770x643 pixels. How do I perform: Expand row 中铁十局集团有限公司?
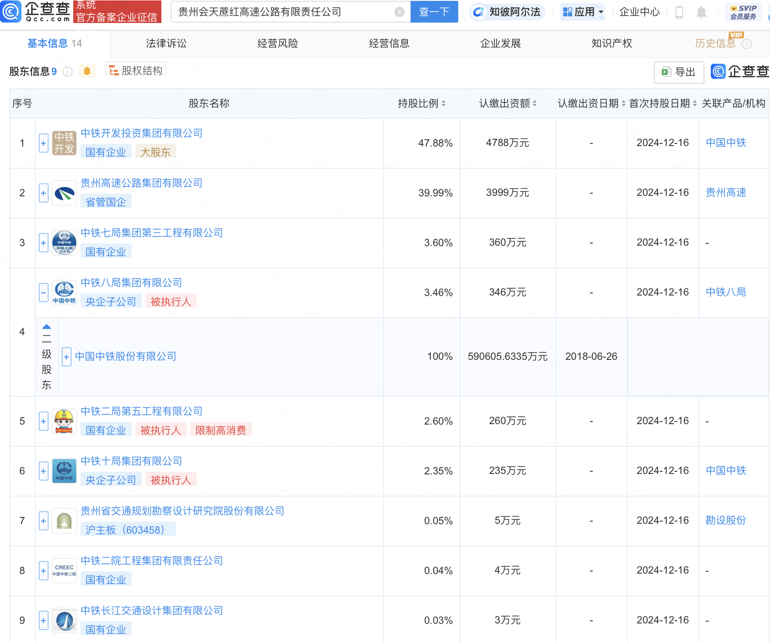pyautogui.click(x=43, y=471)
